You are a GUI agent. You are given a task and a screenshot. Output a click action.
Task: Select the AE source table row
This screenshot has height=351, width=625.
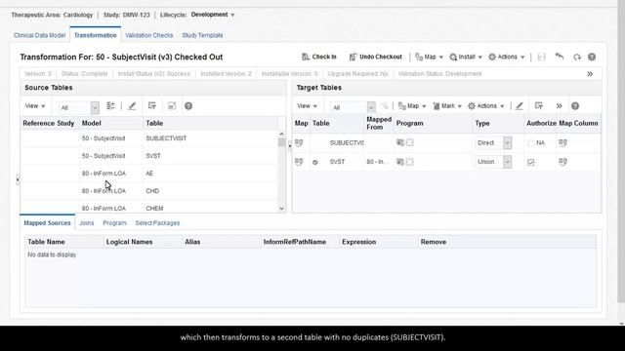click(149, 174)
